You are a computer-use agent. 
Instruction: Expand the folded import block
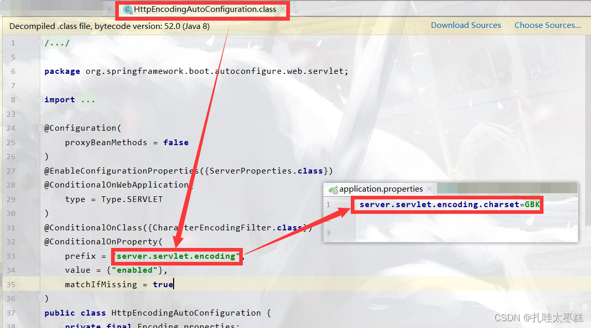pyautogui.click(x=40, y=100)
